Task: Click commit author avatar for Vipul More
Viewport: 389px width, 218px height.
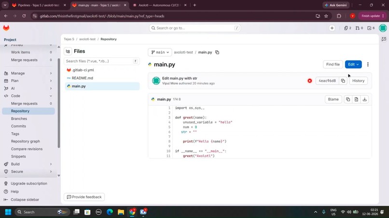Action: click(x=156, y=81)
